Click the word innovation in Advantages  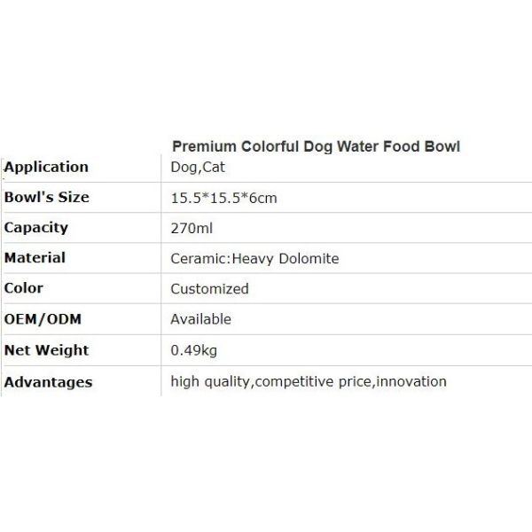point(414,382)
